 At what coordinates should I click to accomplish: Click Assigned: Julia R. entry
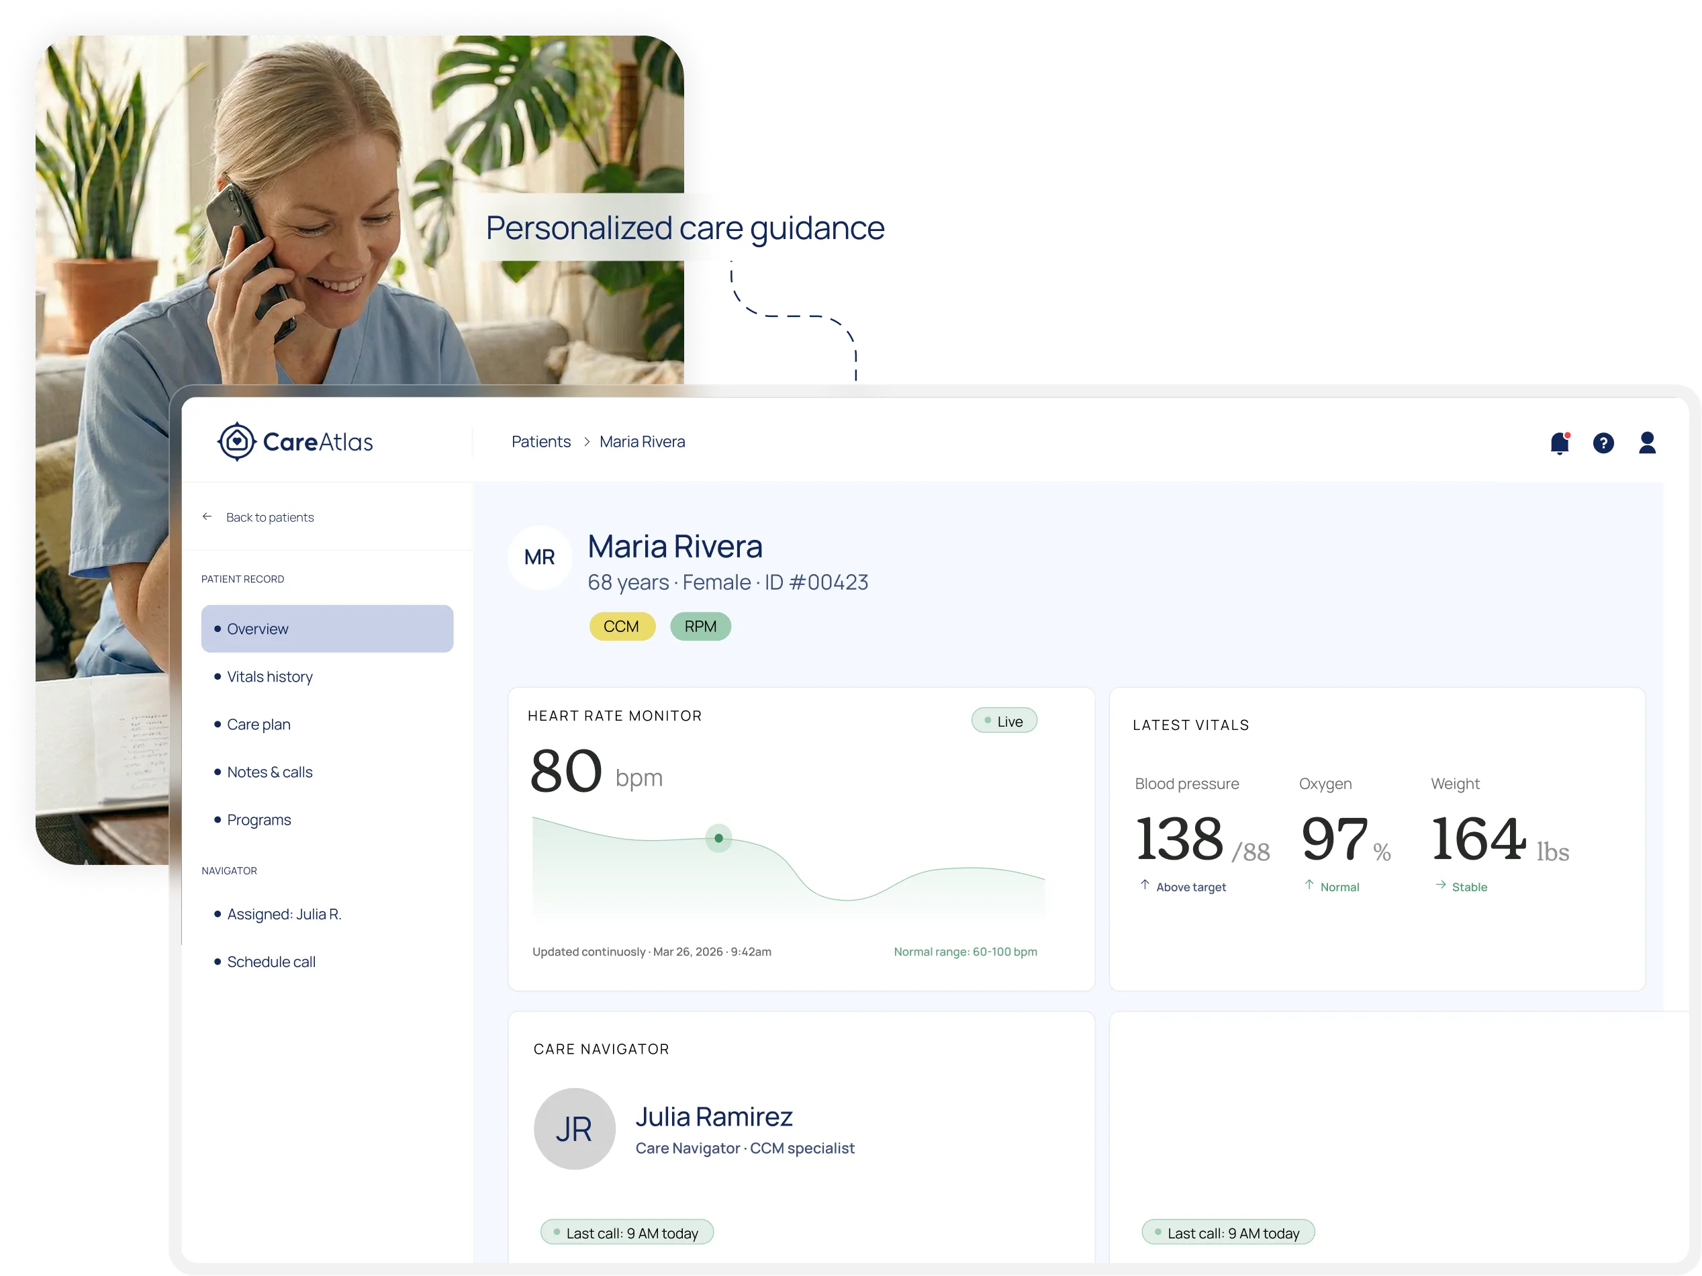point(284,914)
